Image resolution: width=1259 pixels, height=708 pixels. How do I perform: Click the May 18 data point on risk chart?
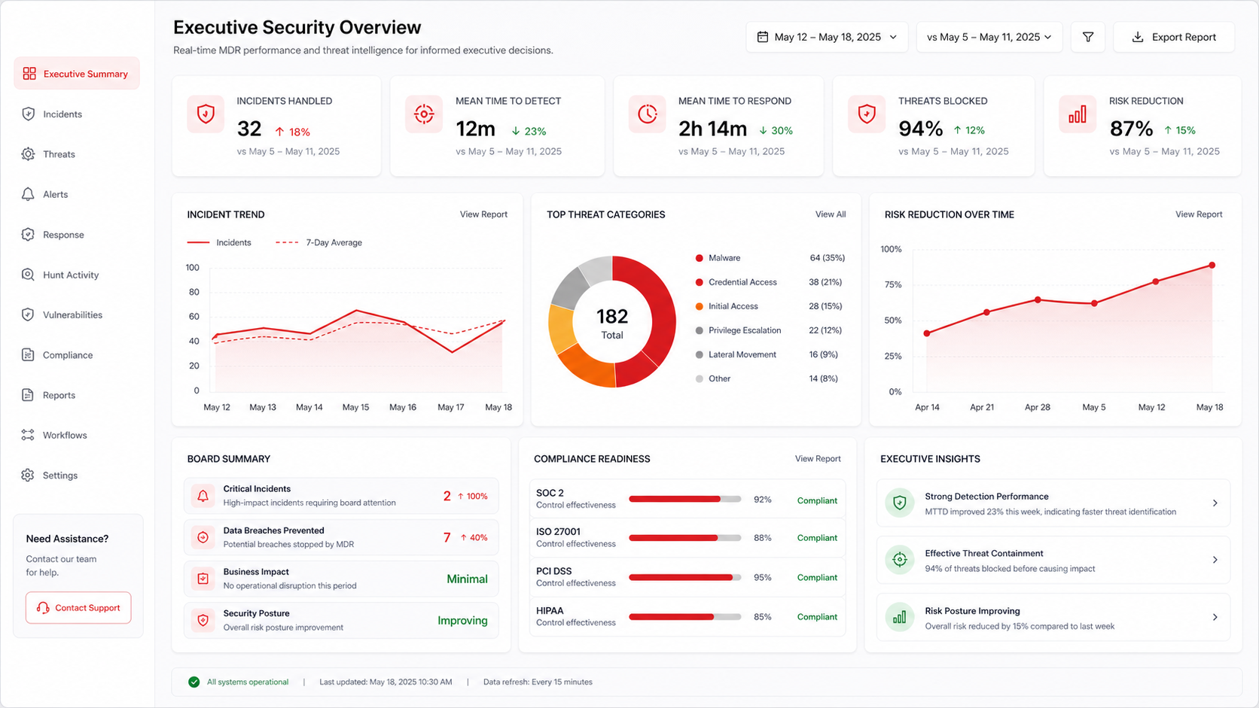tap(1212, 265)
